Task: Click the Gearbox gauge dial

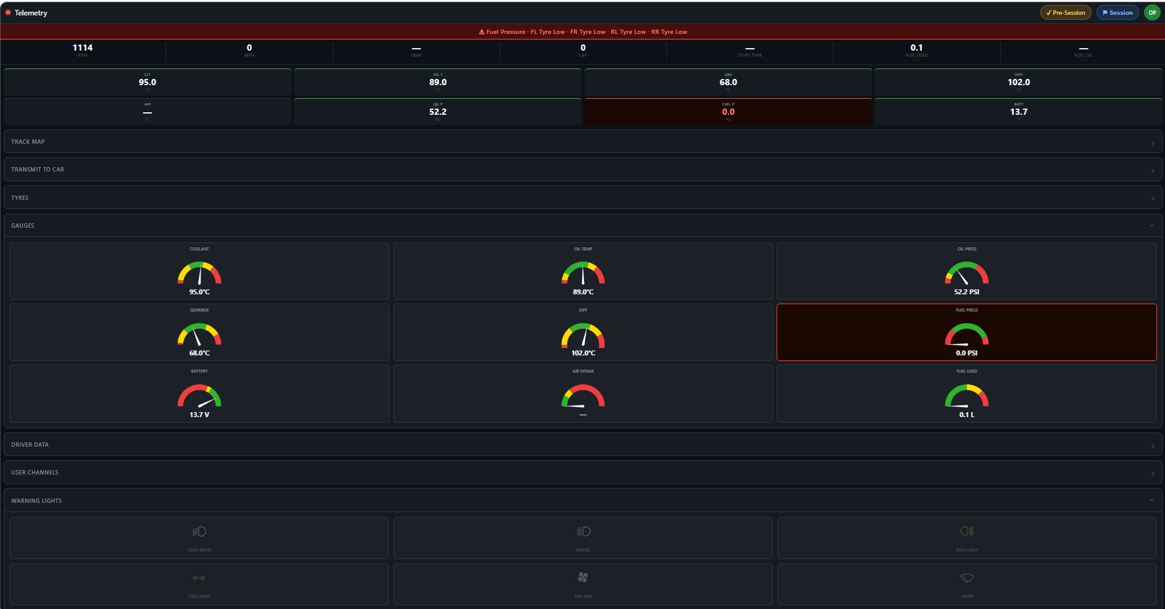Action: [x=199, y=334]
